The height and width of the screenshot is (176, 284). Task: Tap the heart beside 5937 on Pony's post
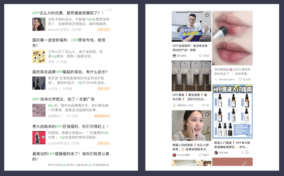pyautogui.click(x=200, y=155)
